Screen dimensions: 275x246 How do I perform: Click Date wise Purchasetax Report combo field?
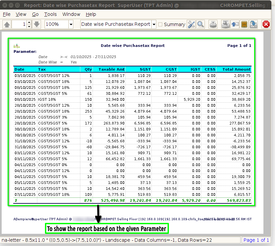click(x=116, y=24)
